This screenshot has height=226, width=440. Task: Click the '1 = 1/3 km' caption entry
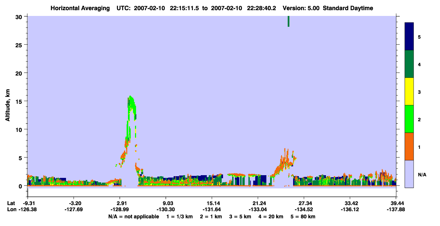click(x=180, y=217)
